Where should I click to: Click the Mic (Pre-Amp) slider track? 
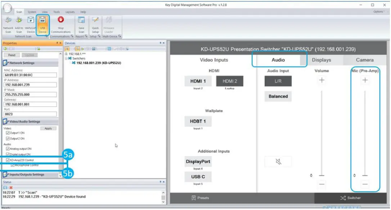(x=365, y=132)
